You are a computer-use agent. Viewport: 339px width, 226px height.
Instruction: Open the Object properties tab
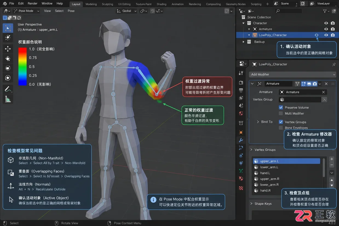click(x=241, y=132)
